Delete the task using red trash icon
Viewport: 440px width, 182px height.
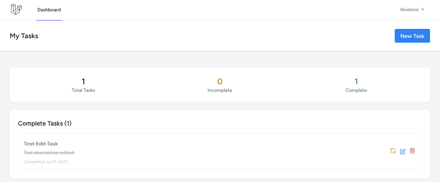[x=412, y=151]
